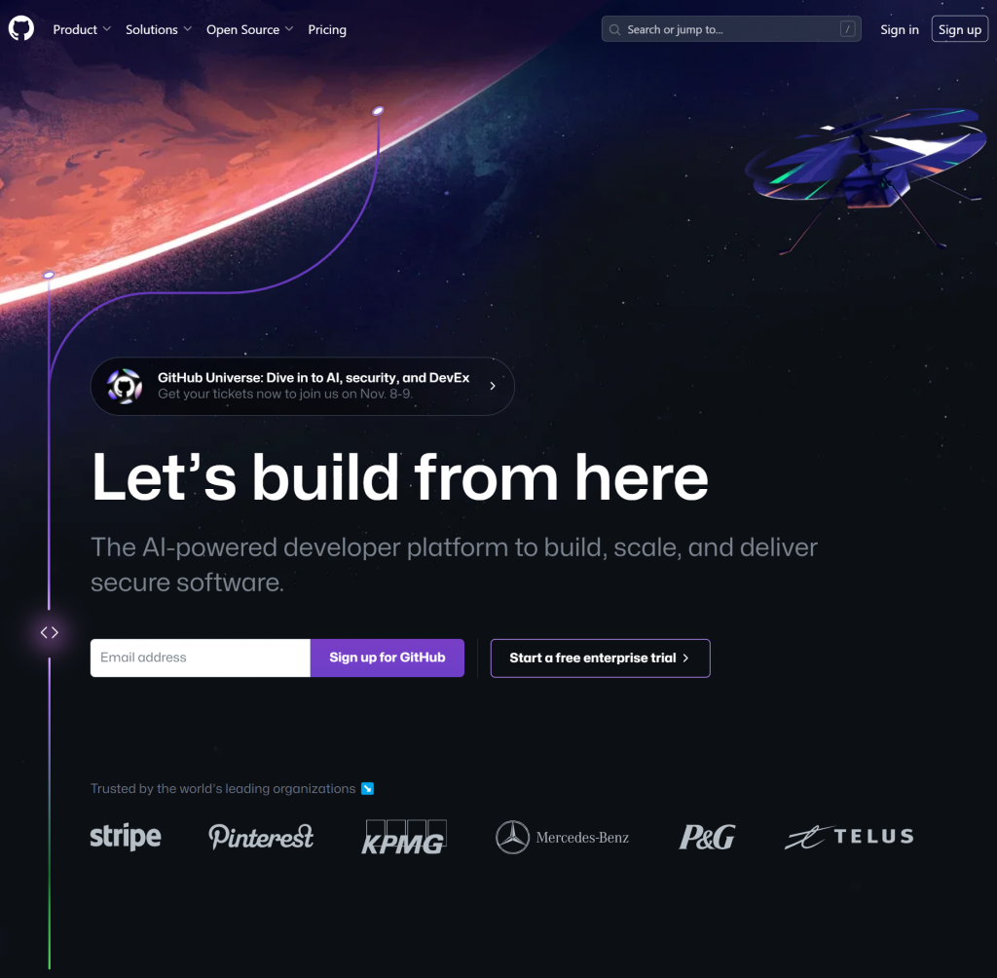Click the GitHub Universe badge icon
This screenshot has height=978, width=997.
(x=125, y=387)
